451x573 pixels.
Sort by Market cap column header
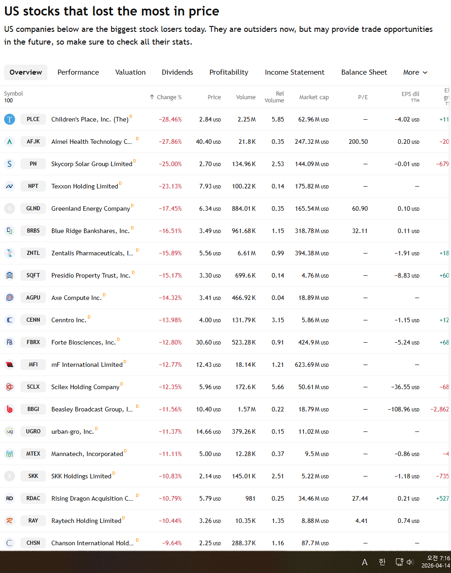point(314,97)
